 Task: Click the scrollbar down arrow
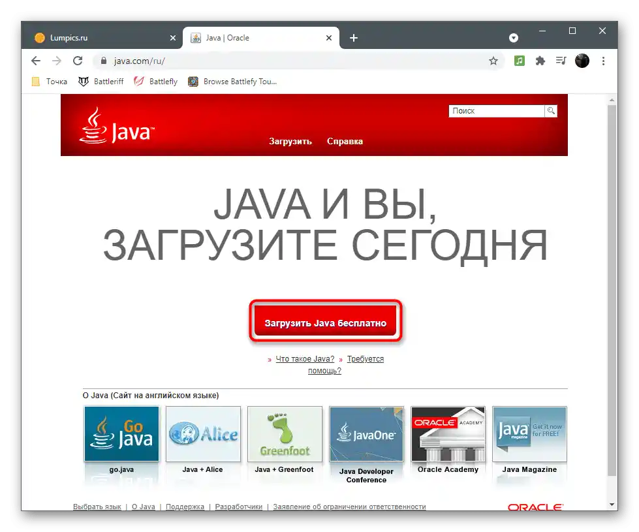coord(612,505)
